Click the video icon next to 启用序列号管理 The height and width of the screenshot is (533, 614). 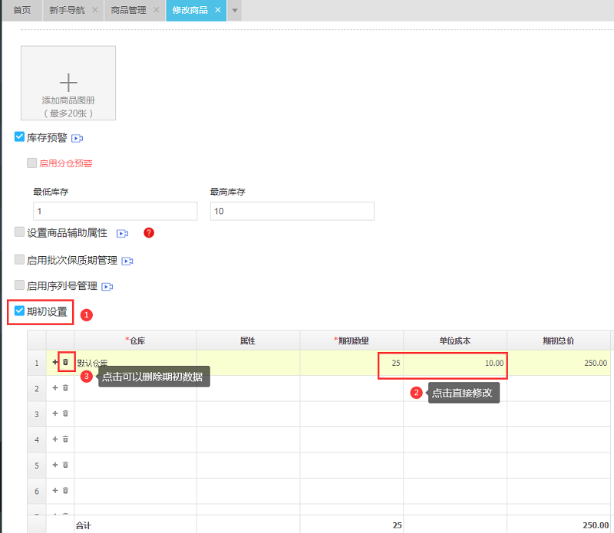pyautogui.click(x=107, y=287)
